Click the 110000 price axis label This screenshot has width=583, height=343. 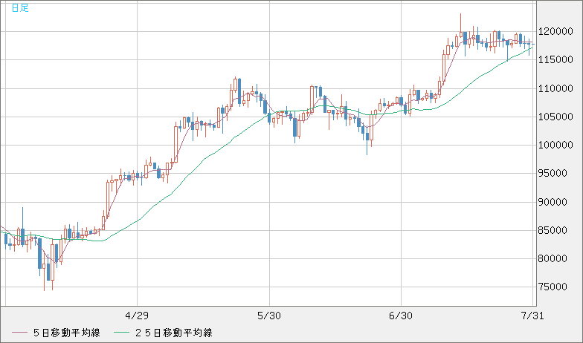coord(555,88)
